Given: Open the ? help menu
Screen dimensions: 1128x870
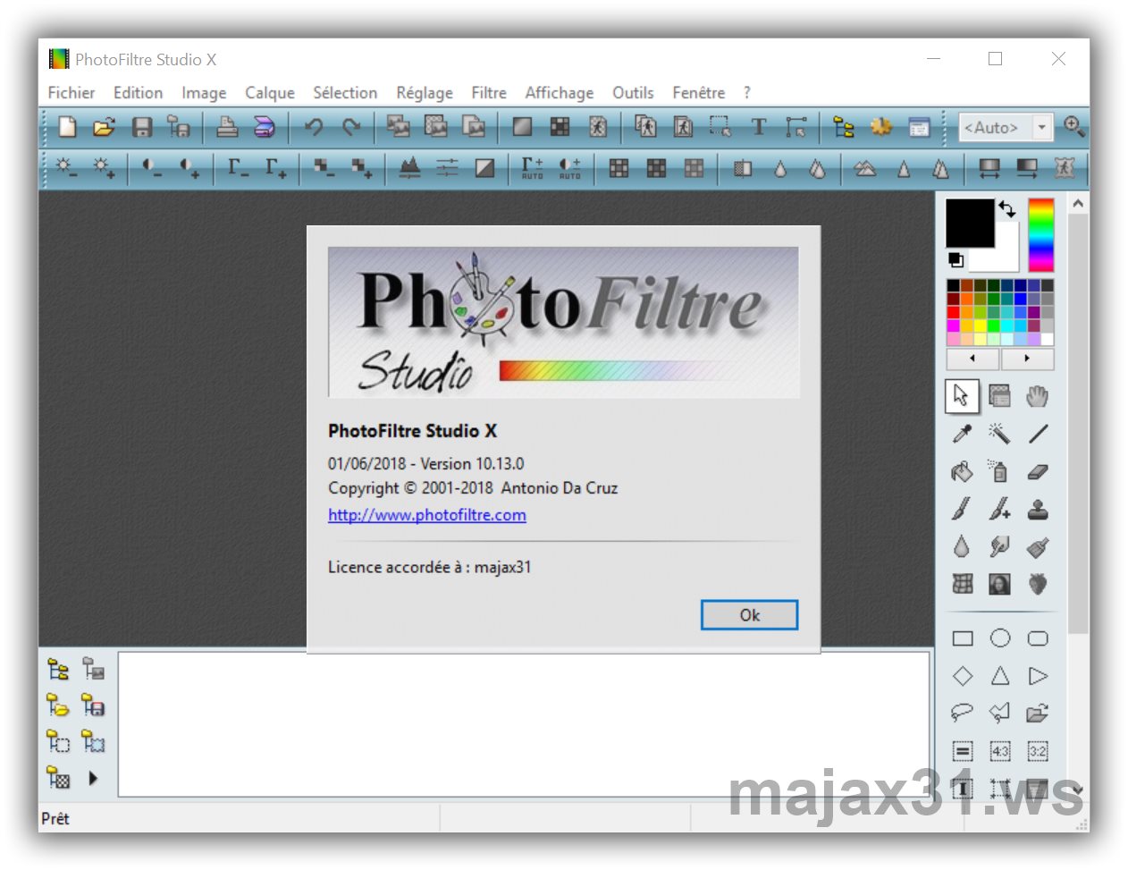Looking at the screenshot, I should [747, 93].
